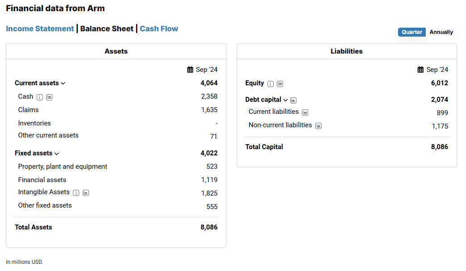Show the Debt capital chart icon
466x271 pixels.
point(293,100)
